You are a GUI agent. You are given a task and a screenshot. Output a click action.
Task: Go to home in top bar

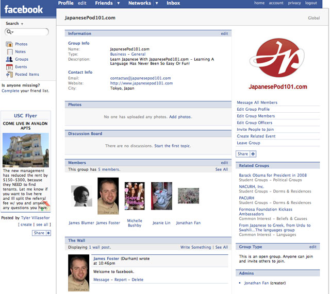pos(259,3)
